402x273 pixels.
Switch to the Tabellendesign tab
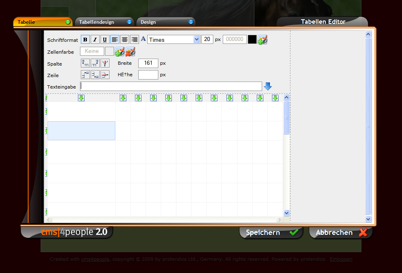tap(104, 22)
